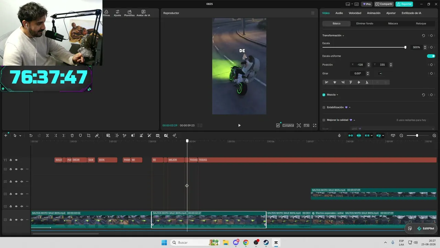Open the HD enhance tool icon
Screen dimensions: 440x248
[158, 136]
